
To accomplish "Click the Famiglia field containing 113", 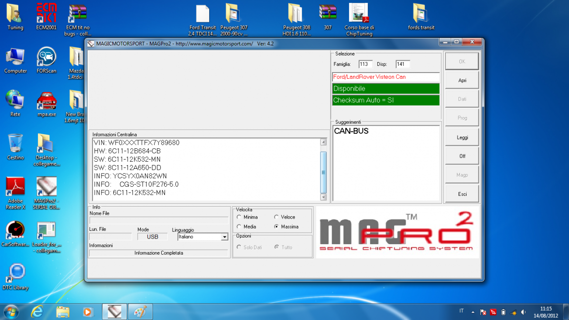I will 366,64.
